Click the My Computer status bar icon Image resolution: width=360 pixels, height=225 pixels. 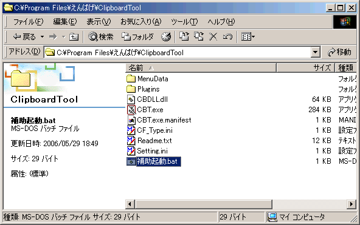(x=272, y=217)
